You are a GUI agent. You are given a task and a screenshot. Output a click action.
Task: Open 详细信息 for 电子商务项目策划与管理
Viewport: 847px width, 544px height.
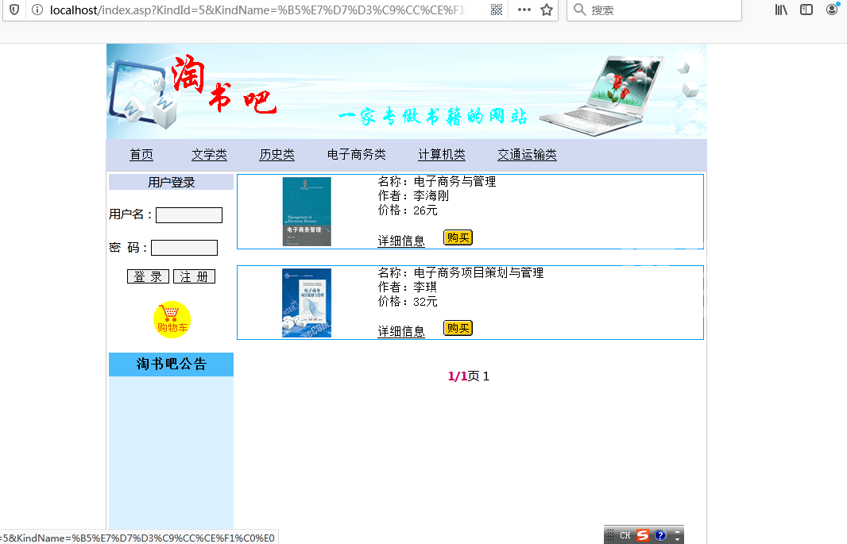401,332
